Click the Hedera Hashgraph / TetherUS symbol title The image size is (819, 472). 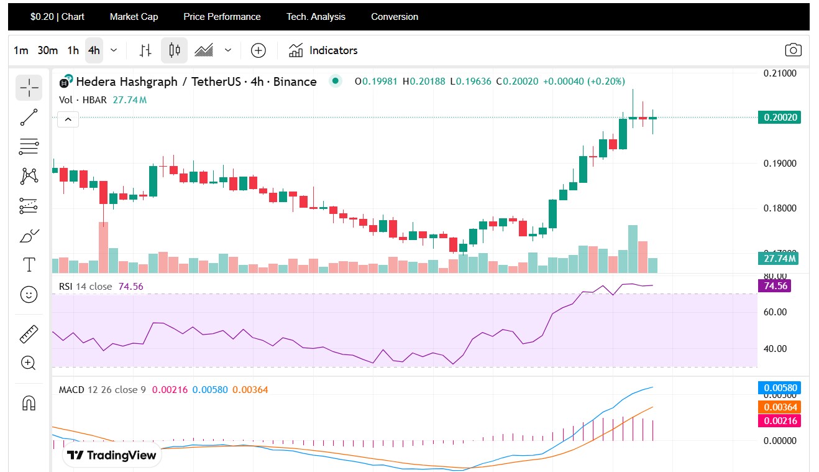coord(196,81)
